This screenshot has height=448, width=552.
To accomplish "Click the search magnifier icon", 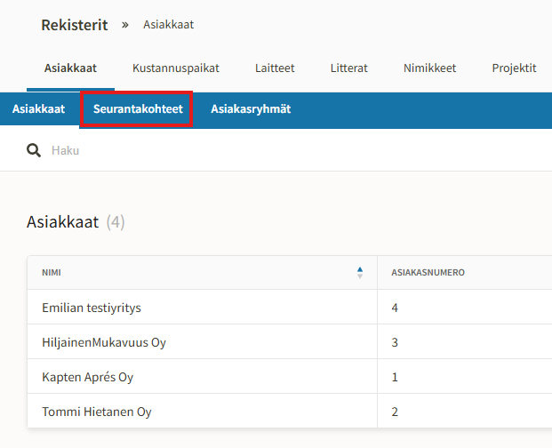I will [x=35, y=150].
